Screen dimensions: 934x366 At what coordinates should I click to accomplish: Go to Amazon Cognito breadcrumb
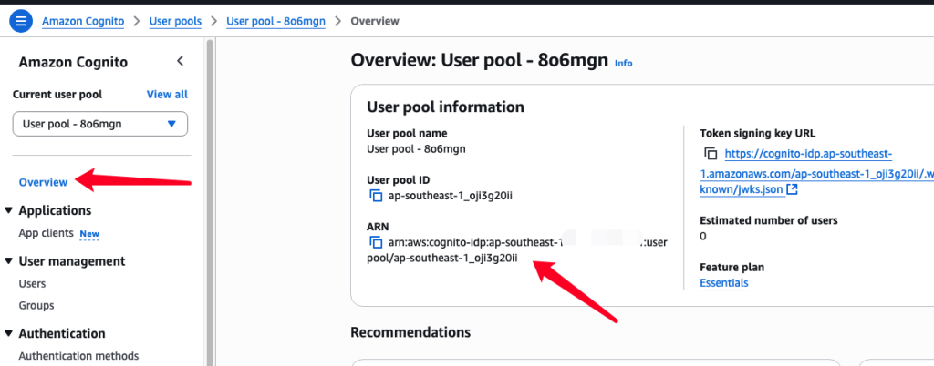point(83,21)
